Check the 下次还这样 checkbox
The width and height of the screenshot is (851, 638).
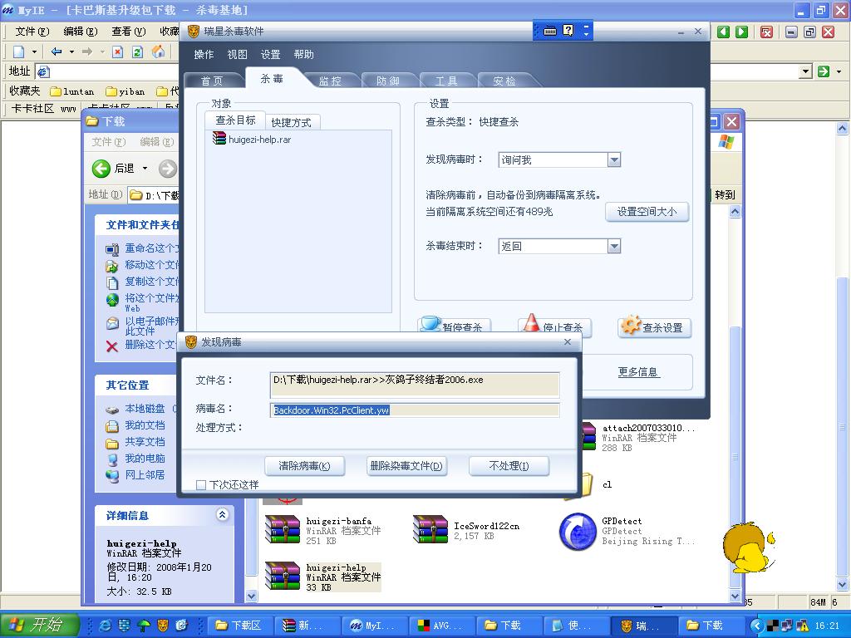click(x=201, y=485)
